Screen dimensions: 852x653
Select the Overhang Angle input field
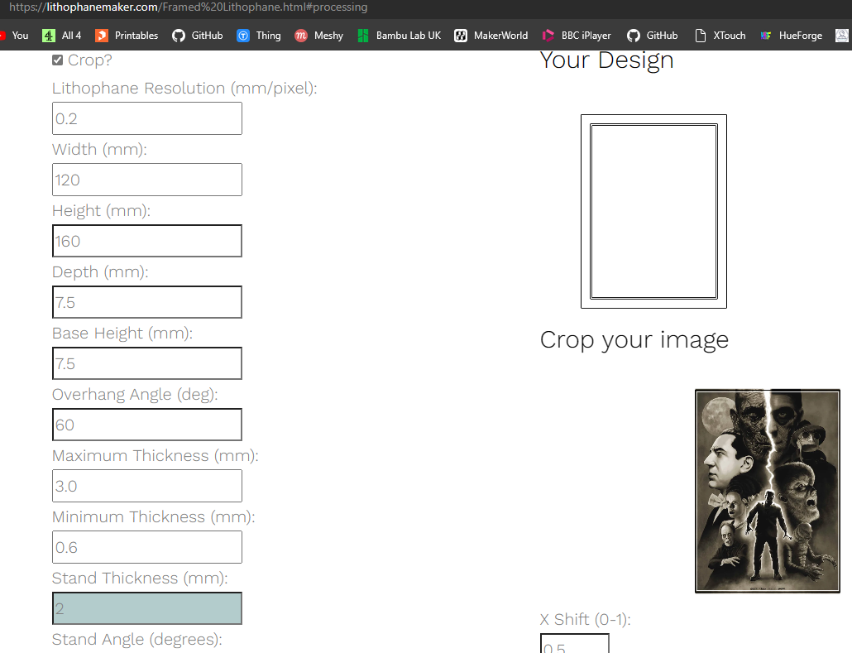pos(147,425)
